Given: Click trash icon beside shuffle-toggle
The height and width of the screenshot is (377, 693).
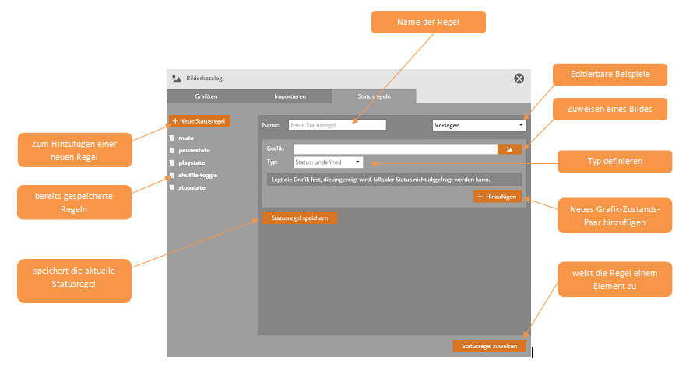Looking at the screenshot, I should point(172,176).
